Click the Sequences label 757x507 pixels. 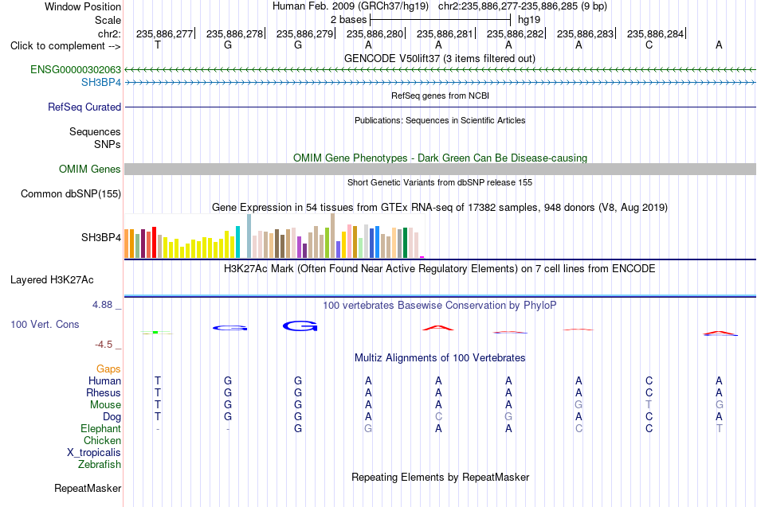point(95,131)
